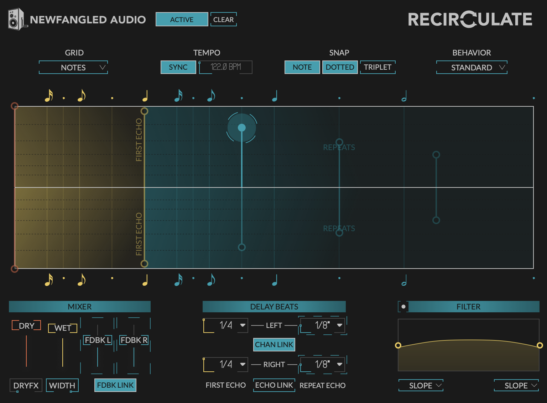
Task: Click the Clear button
Action: pyautogui.click(x=223, y=19)
